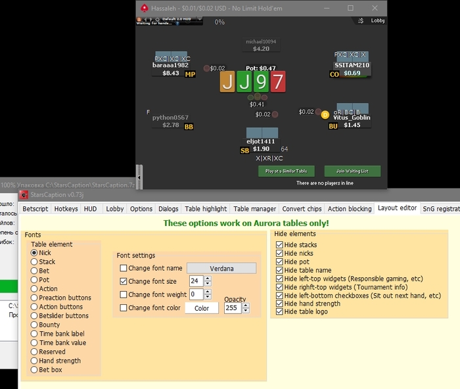
Task: Open HUD settings gear icon on poker table
Action: 157,19
